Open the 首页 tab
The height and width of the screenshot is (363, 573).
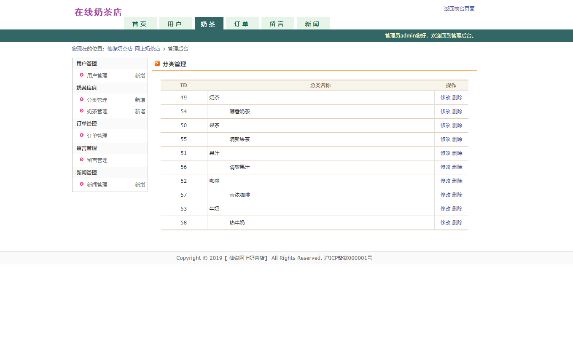coord(140,24)
